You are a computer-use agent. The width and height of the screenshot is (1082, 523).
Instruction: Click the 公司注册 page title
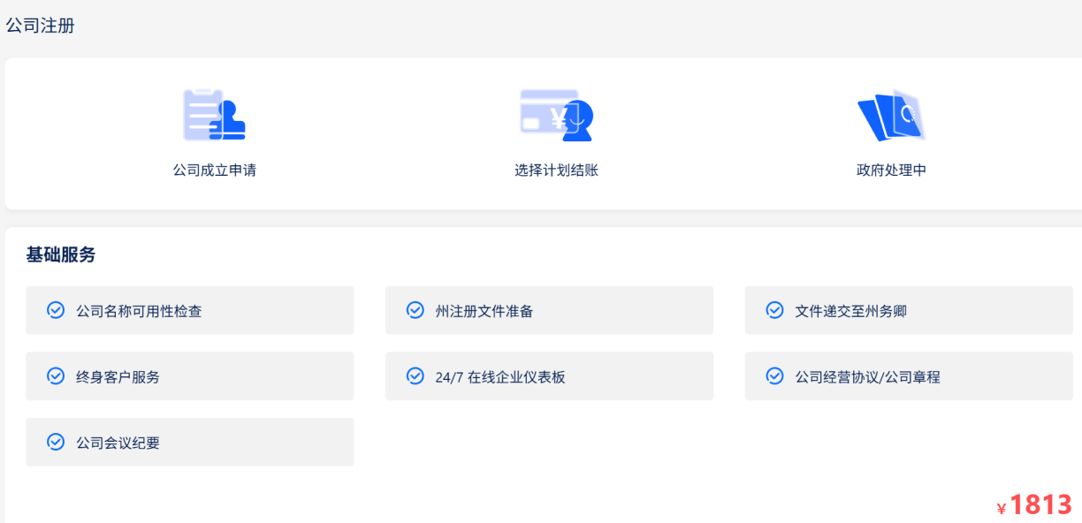41,26
